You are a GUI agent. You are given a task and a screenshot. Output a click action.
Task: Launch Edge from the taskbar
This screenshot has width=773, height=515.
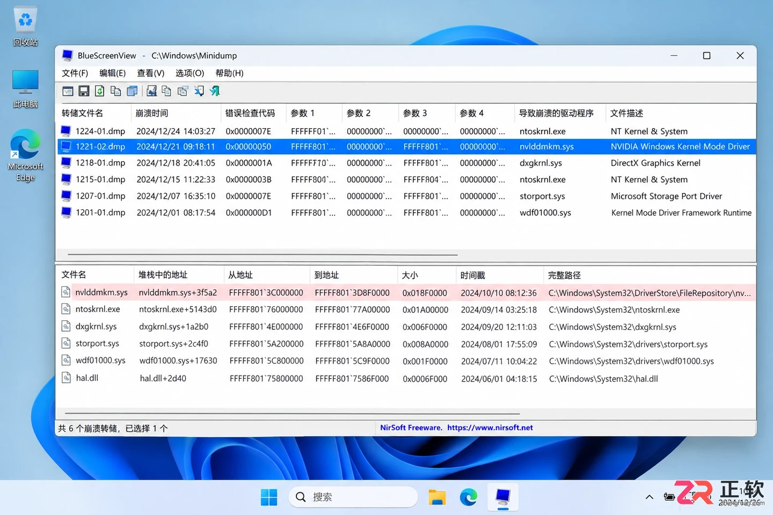[x=469, y=497]
